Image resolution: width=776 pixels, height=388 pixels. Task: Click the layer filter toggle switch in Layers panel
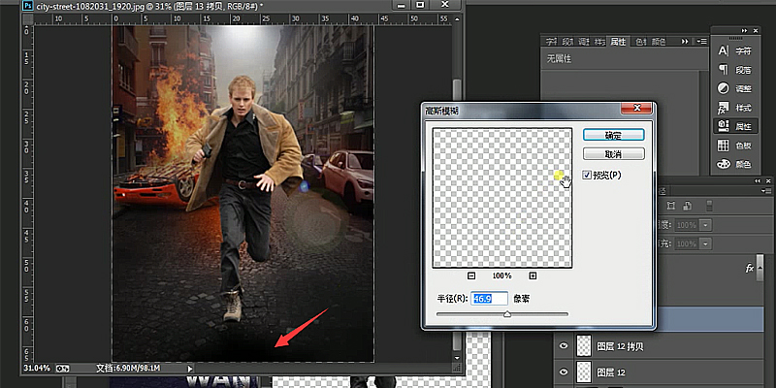pyautogui.click(x=709, y=206)
